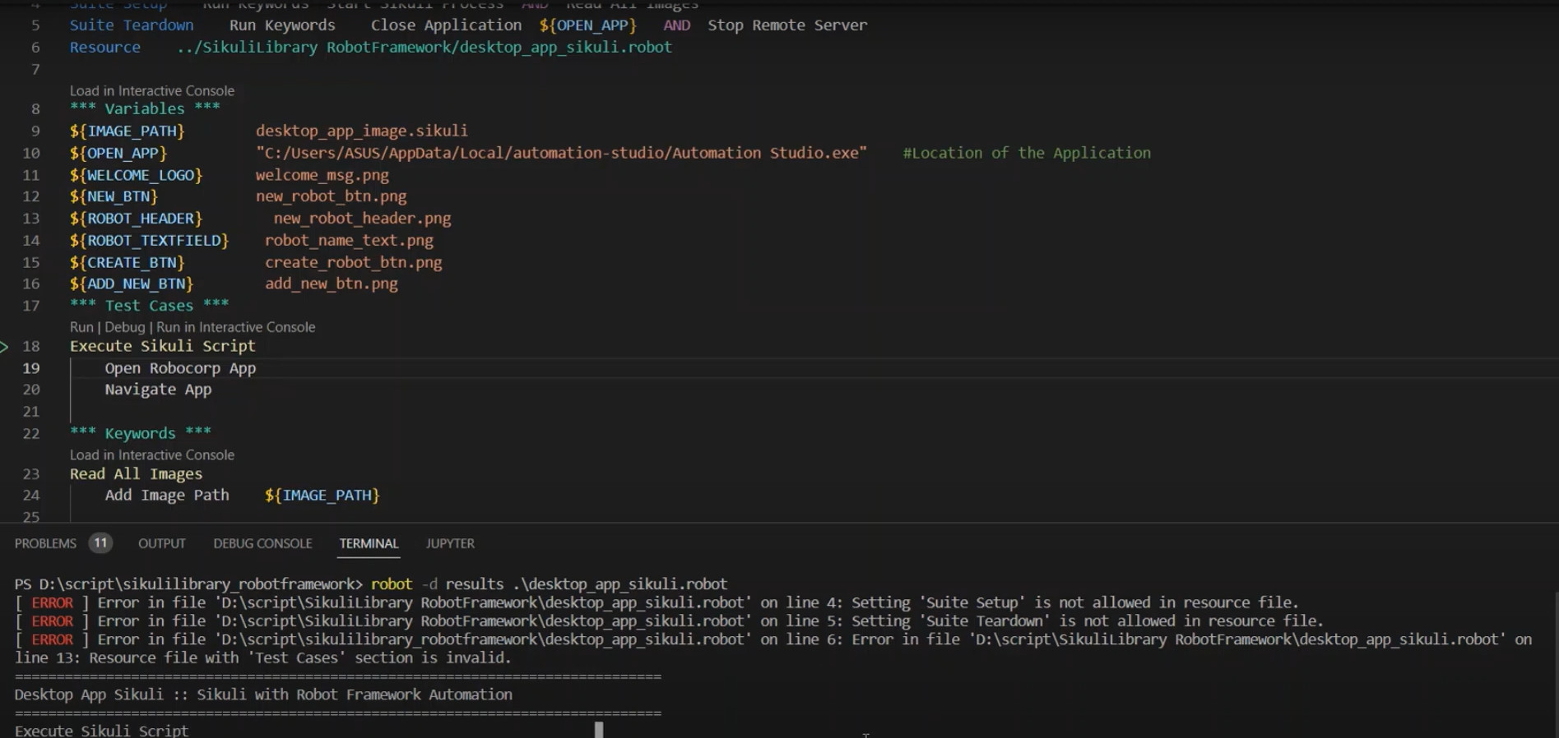Click Load in Interactive Console above Read All Images
The width and height of the screenshot is (1559, 738).
(152, 455)
